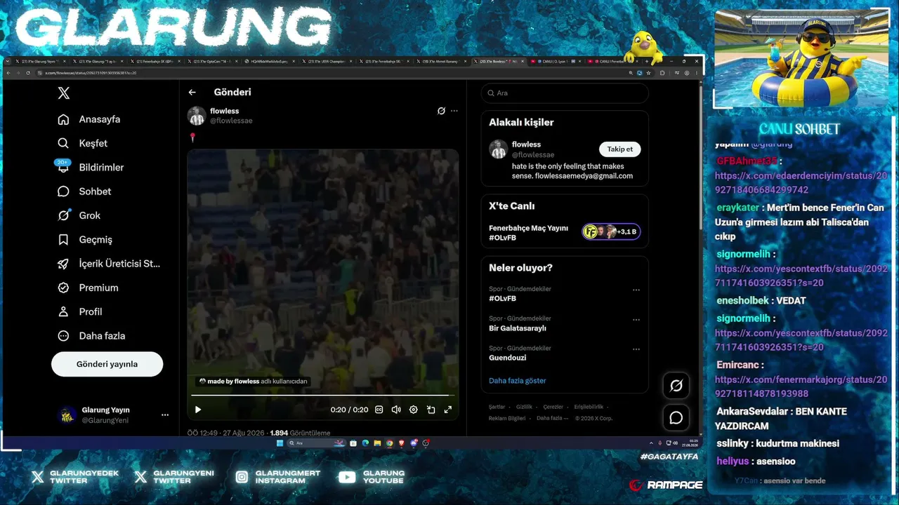The height and width of the screenshot is (505, 899).
Task: Open İçerik Üreticisi Studio item
Action: [x=109, y=264]
